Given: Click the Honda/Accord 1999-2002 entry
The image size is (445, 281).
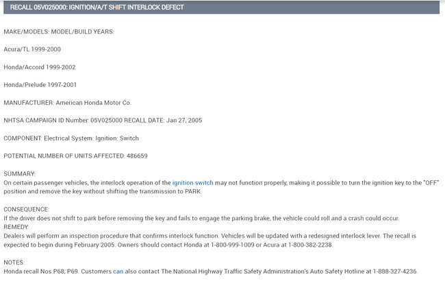Looking at the screenshot, I should point(40,67).
